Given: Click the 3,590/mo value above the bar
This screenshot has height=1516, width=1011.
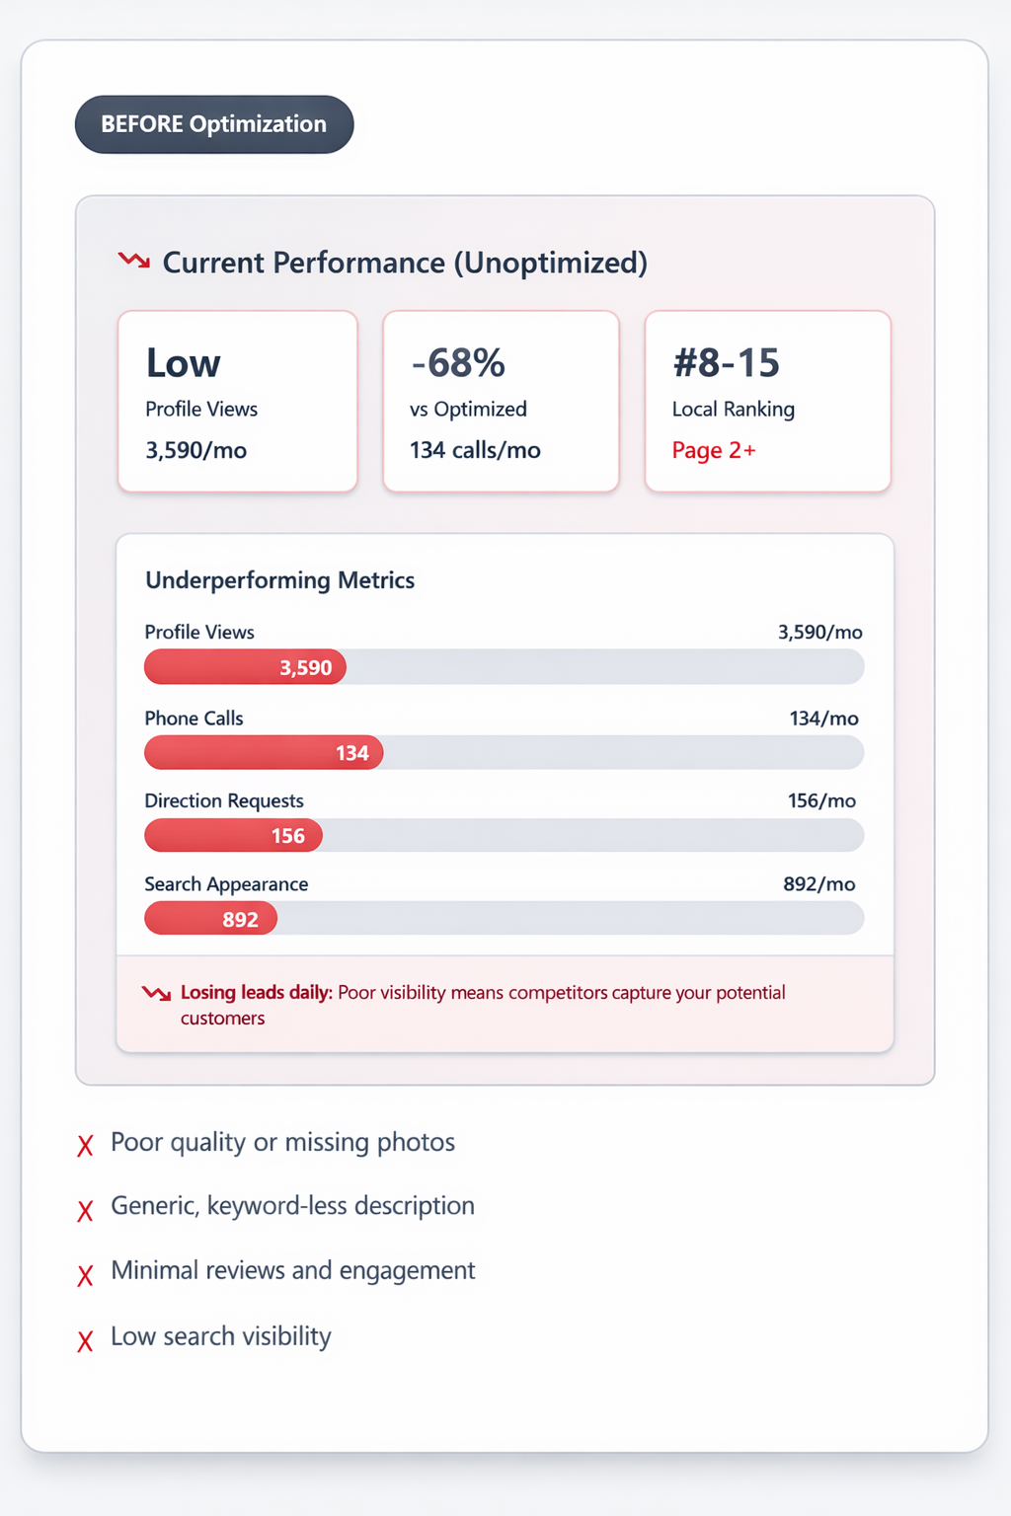Looking at the screenshot, I should [819, 633].
